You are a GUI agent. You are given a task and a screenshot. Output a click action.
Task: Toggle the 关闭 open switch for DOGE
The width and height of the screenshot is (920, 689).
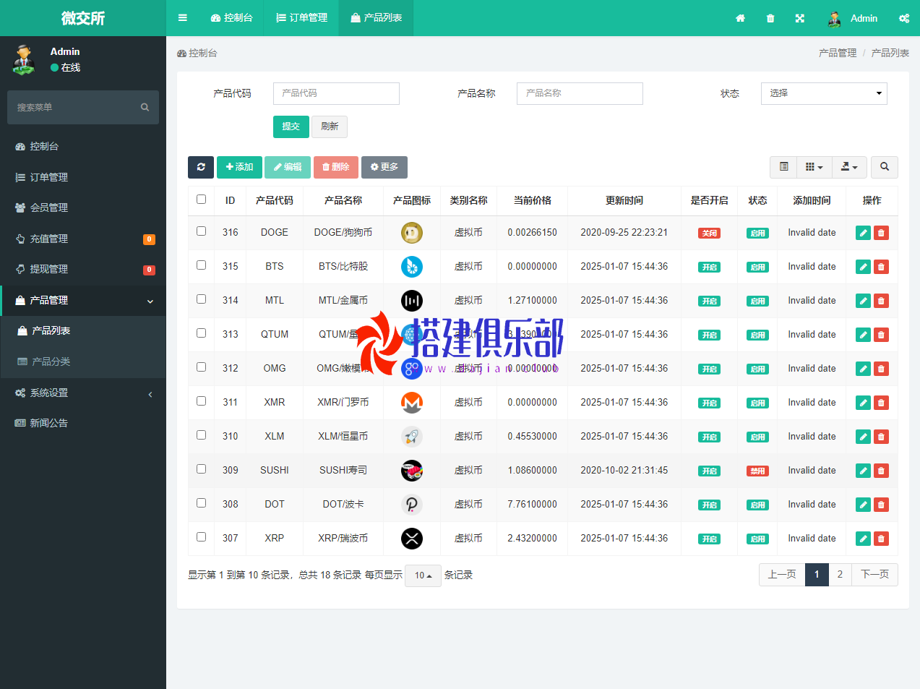pyautogui.click(x=710, y=234)
